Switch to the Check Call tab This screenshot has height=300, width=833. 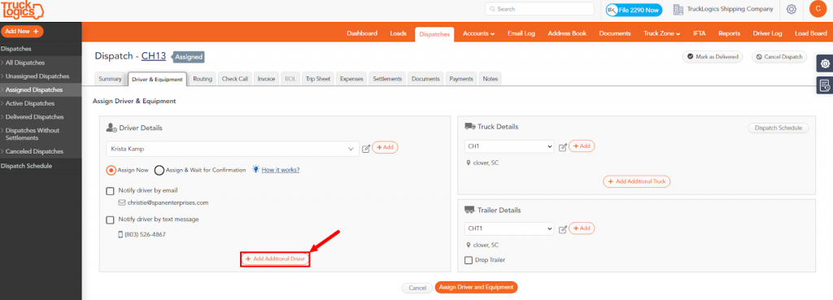point(235,79)
